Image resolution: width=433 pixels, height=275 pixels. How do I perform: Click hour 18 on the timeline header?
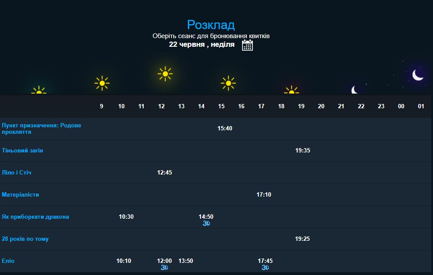pyautogui.click(x=281, y=106)
